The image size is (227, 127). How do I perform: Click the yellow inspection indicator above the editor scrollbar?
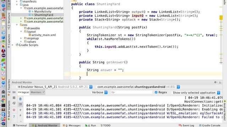(221, 18)
